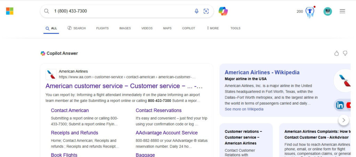The image size is (356, 157).
Task: Switch to the MAPS tab
Action: click(167, 28)
